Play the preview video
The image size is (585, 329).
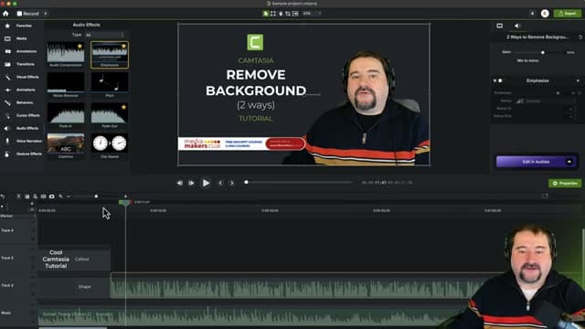pyautogui.click(x=206, y=183)
